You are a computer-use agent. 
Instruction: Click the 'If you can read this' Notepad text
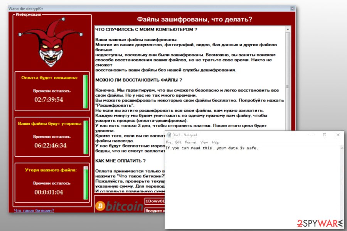(x=212, y=148)
